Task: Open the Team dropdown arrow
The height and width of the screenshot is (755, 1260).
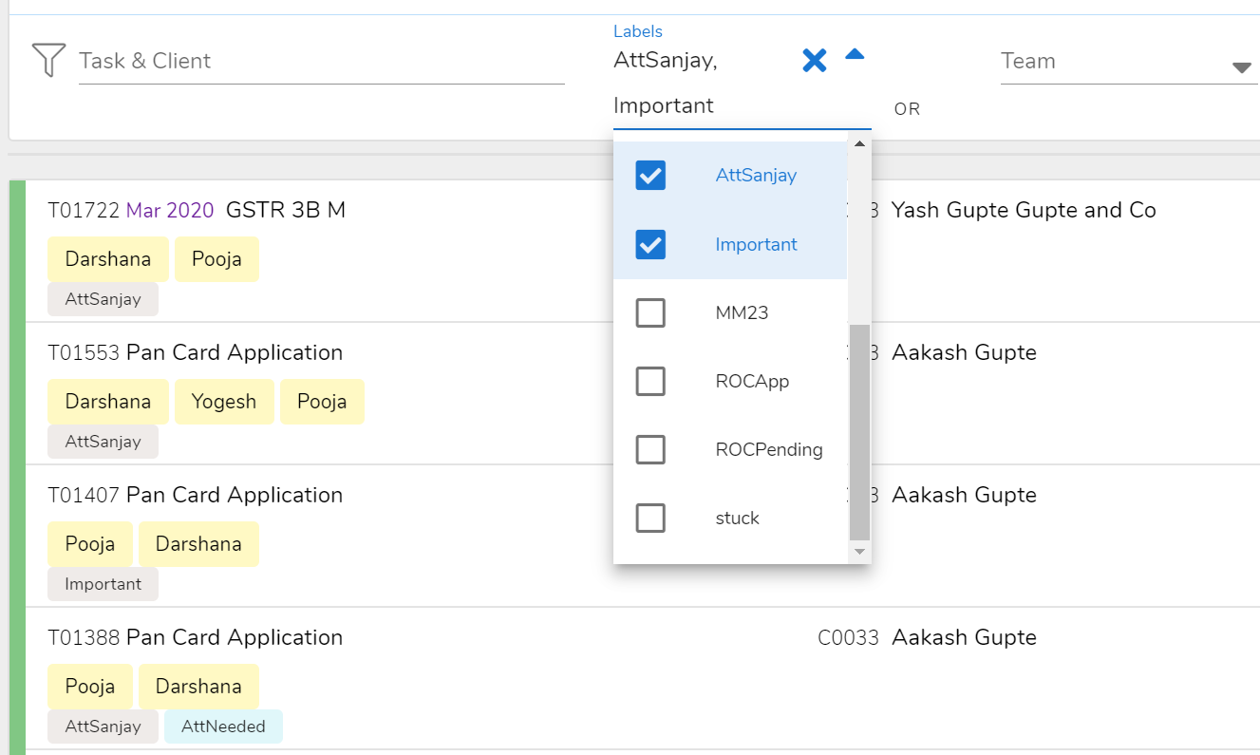Action: pos(1241,67)
